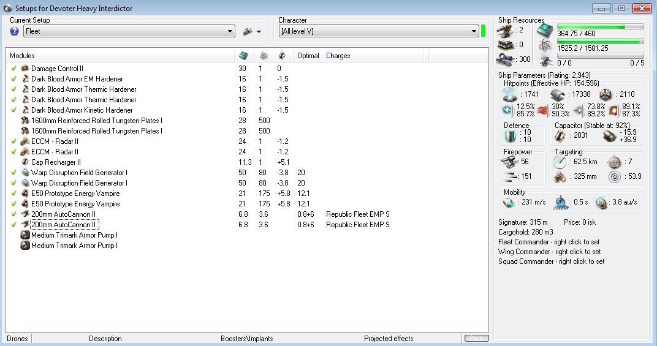
Task: Toggle first E50 Prototype Energy Vampire checkmark
Action: click(x=14, y=194)
